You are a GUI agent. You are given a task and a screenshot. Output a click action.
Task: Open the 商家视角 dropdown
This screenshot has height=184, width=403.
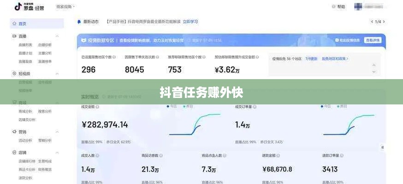pyautogui.click(x=65, y=7)
